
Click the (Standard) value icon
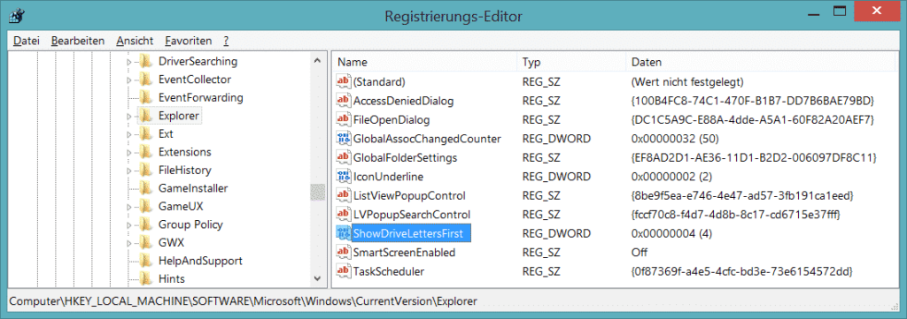click(x=344, y=82)
